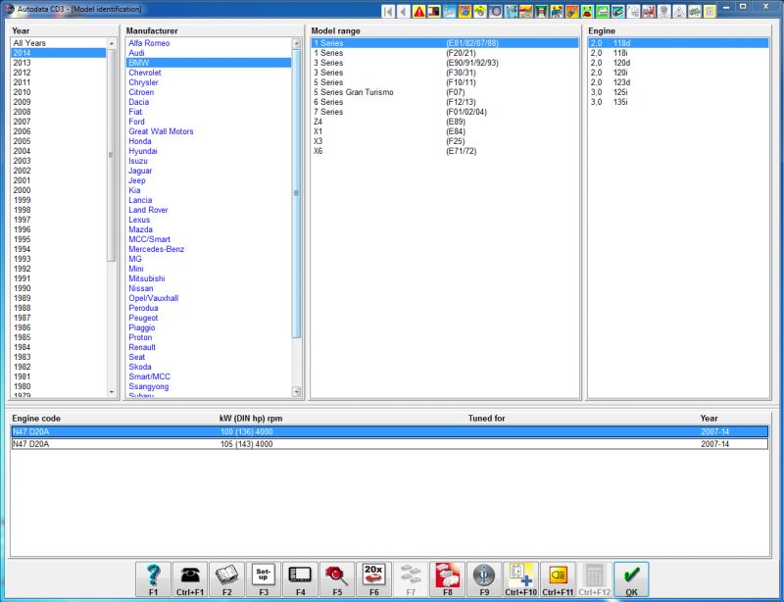The width and height of the screenshot is (784, 602).
Task: Select year 2010
Action: point(22,92)
